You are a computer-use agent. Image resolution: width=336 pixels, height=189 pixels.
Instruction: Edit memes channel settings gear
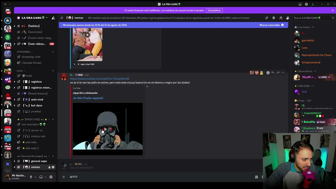[53, 167]
